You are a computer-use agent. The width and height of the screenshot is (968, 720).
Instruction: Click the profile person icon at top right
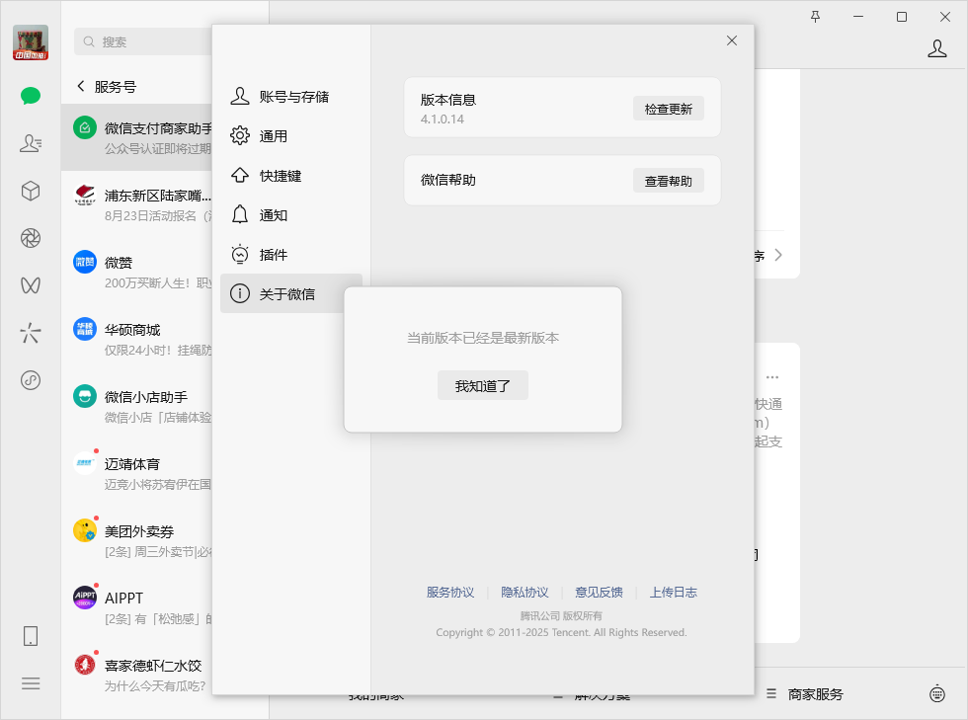point(937,48)
